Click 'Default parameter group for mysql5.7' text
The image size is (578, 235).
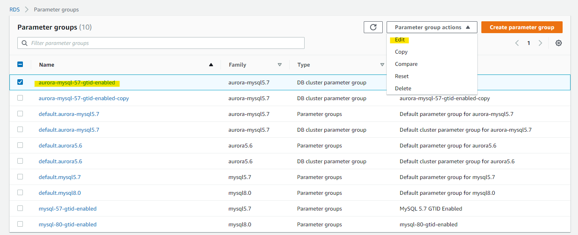(x=447, y=177)
